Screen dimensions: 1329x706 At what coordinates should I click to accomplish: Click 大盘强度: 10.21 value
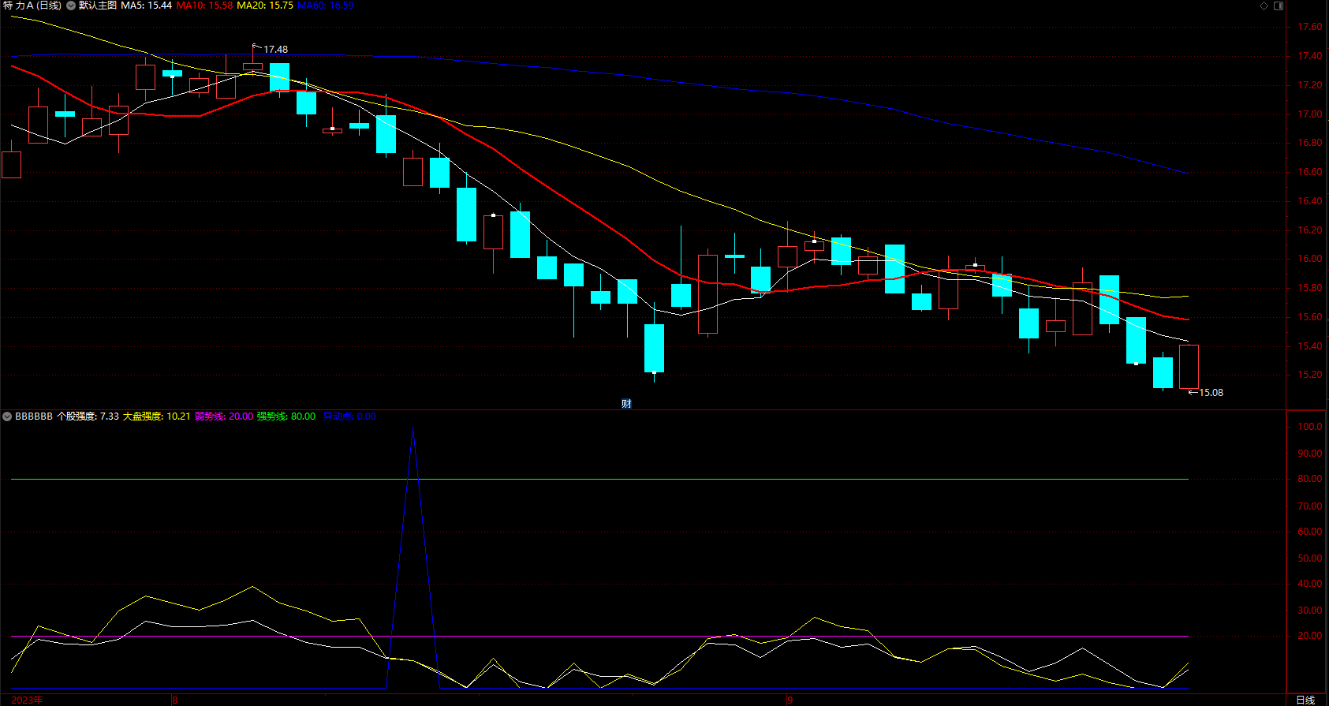click(x=156, y=416)
